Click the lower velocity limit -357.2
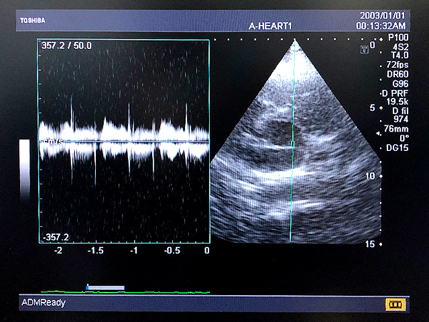The height and width of the screenshot is (322, 429). pos(56,237)
